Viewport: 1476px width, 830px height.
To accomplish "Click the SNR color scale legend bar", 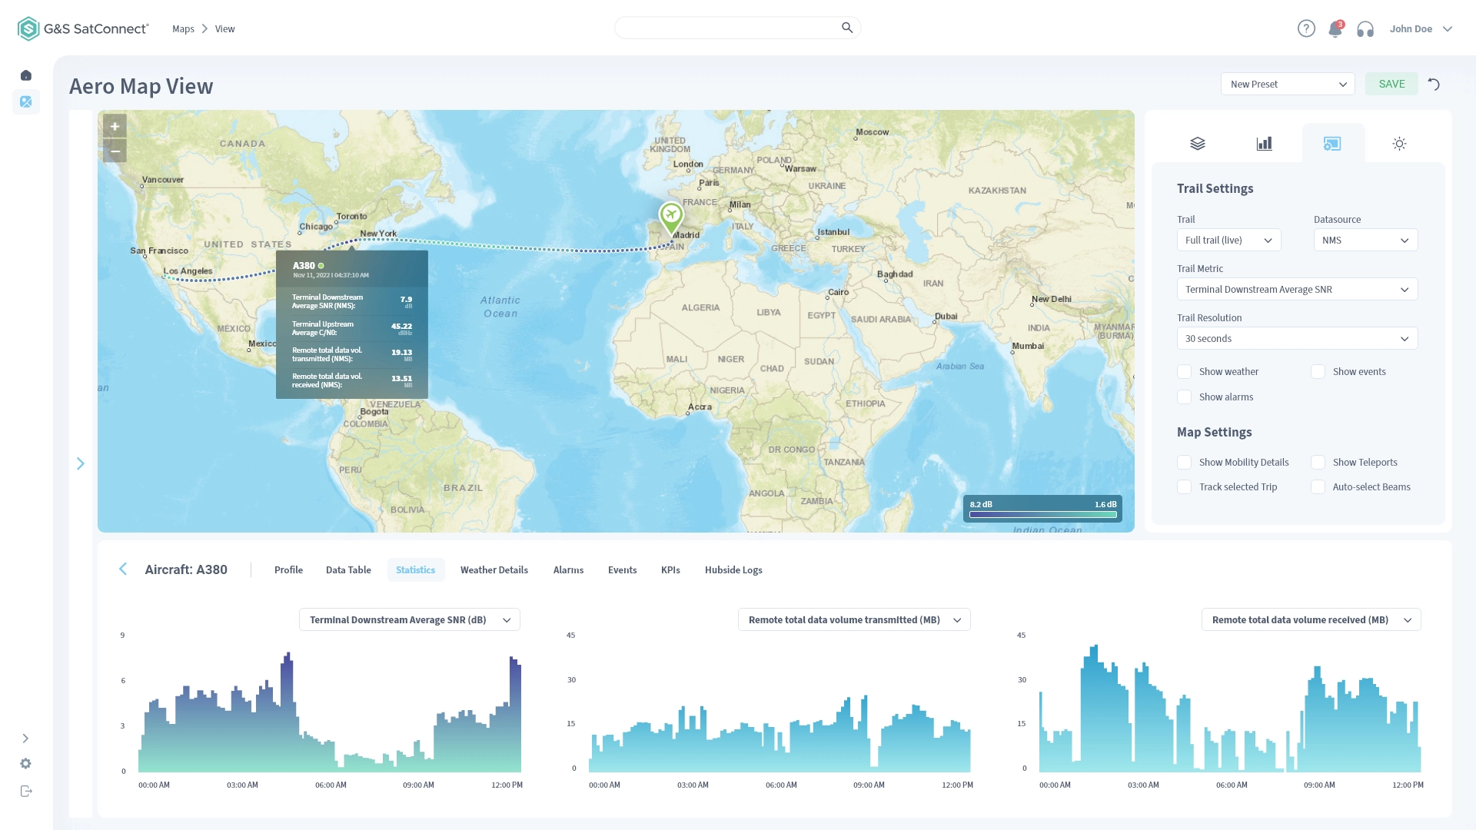I will pos(1042,515).
